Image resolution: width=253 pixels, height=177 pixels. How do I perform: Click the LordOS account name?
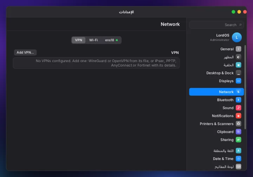click(x=223, y=35)
